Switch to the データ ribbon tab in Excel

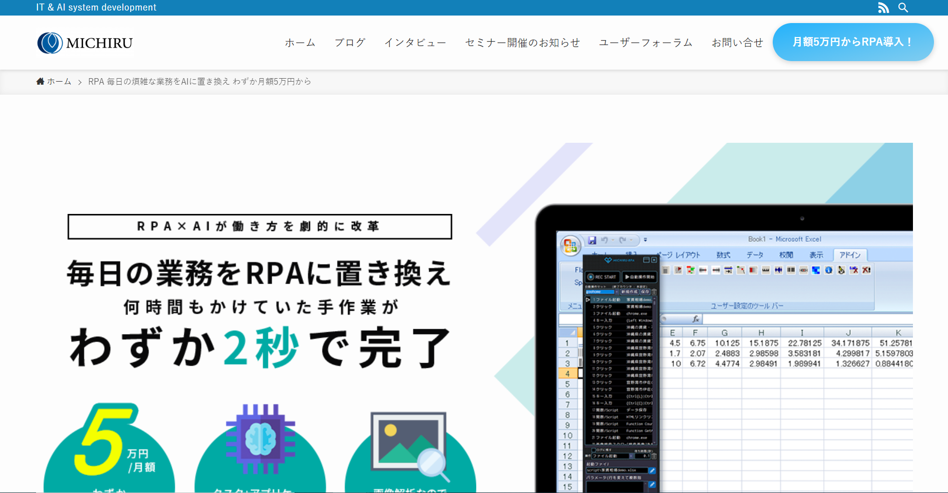[755, 255]
